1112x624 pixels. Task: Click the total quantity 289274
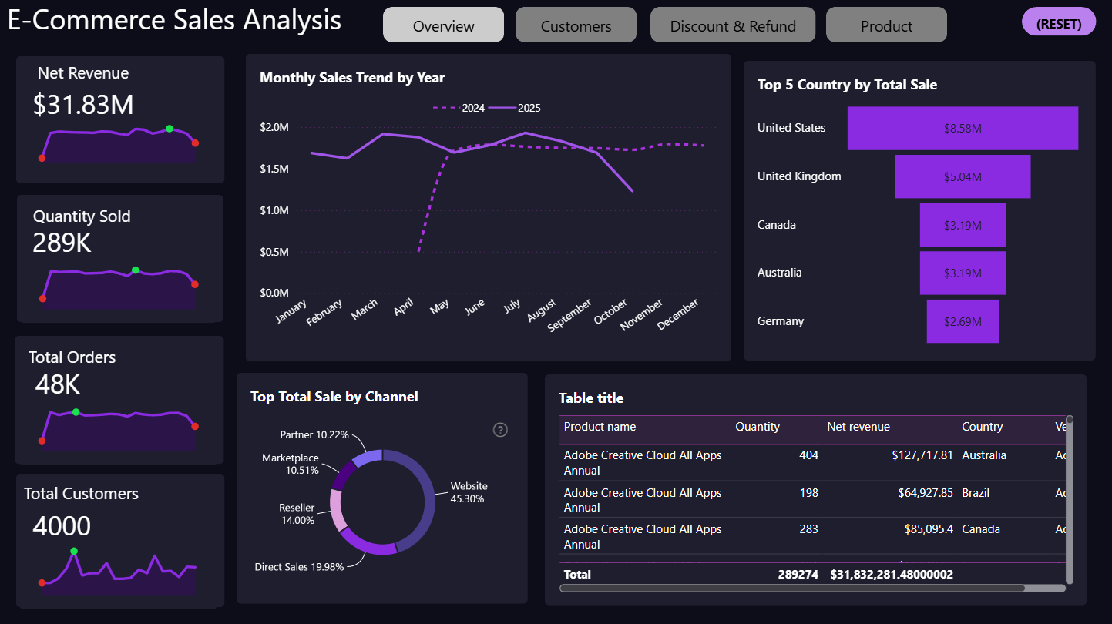798,574
